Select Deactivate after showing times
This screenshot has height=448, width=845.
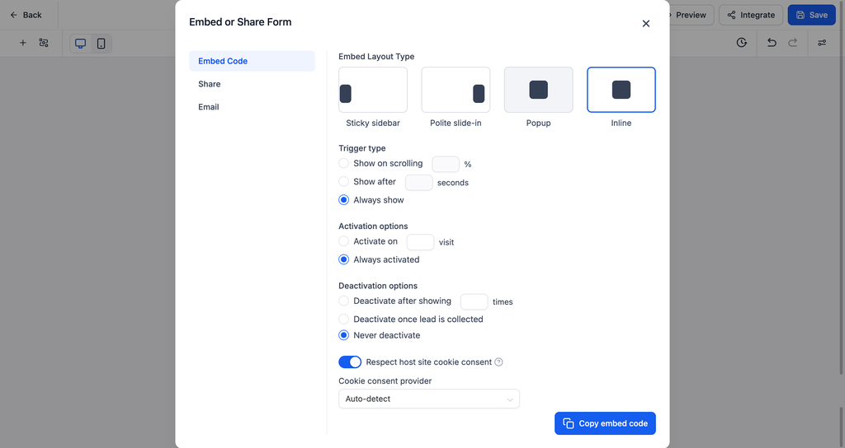click(344, 301)
